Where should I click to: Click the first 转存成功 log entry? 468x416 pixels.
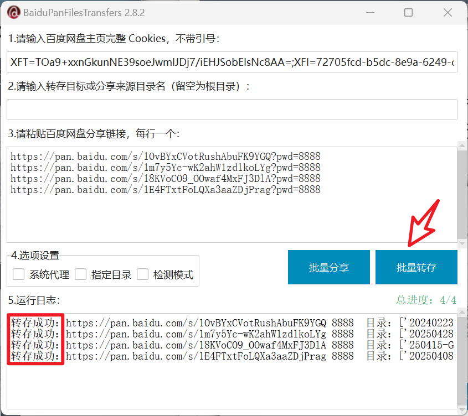(35, 323)
